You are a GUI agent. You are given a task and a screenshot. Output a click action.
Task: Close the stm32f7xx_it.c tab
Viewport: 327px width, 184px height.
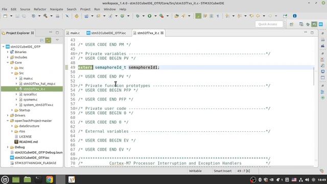pyautogui.click(x=162, y=33)
